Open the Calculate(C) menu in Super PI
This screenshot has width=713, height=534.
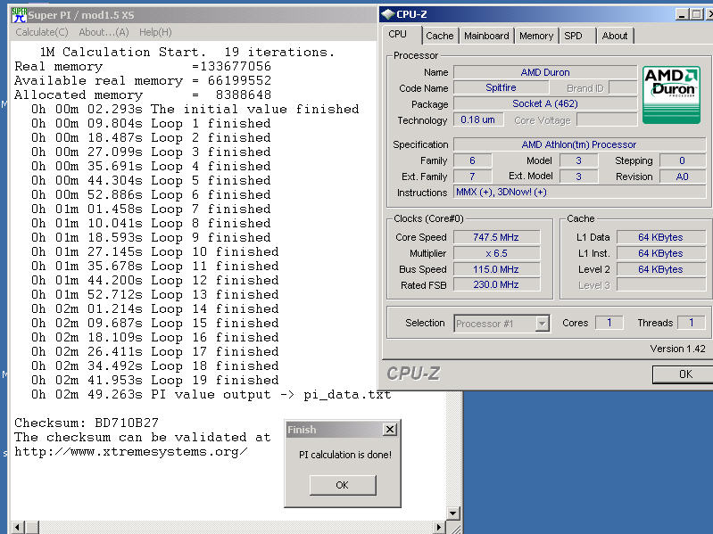[x=41, y=32]
